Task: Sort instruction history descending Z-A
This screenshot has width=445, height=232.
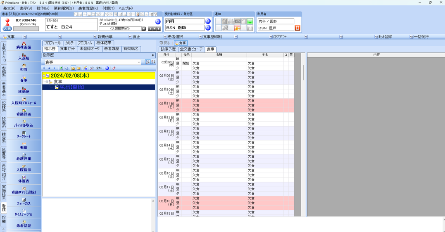Action: pos(153,62)
